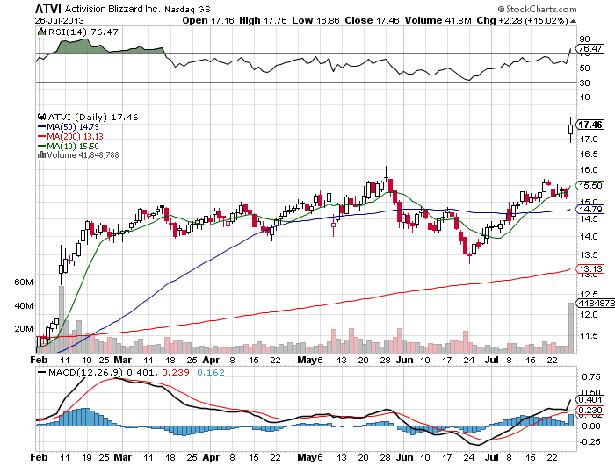Click the May label on the bottom MACD axis
This screenshot has width=615, height=465.
point(307,457)
